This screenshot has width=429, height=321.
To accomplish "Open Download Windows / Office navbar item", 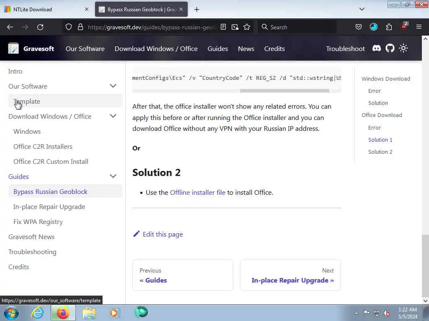I will [x=156, y=48].
